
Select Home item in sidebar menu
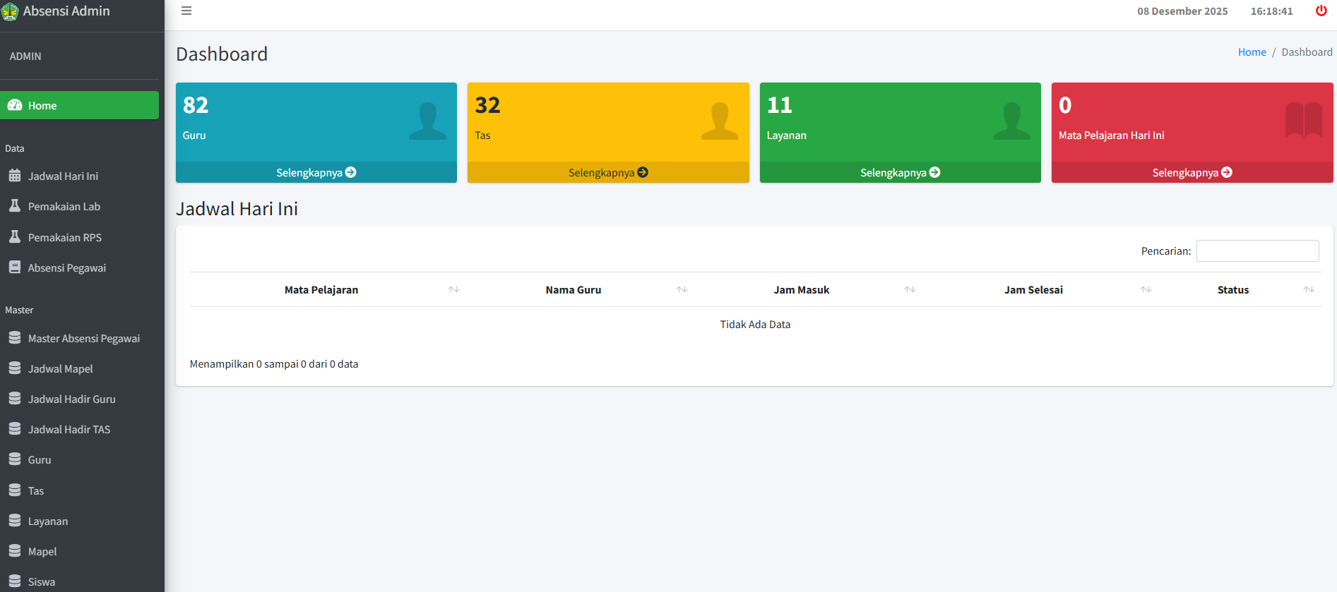pyautogui.click(x=79, y=105)
